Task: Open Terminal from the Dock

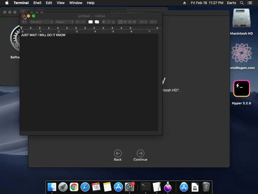Action: [x=146, y=187]
